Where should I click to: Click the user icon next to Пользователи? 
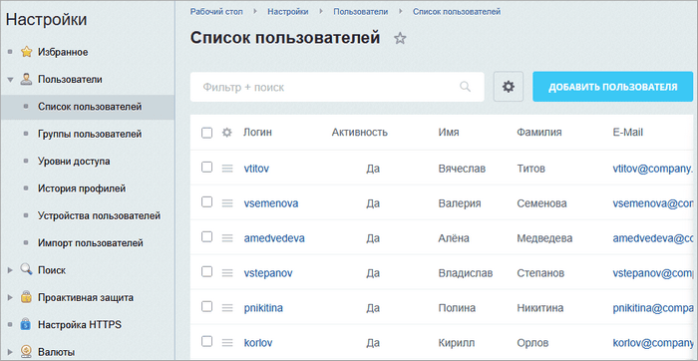pos(27,79)
